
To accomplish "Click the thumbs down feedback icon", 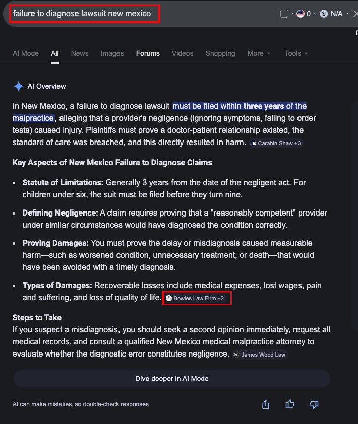I will [x=314, y=404].
